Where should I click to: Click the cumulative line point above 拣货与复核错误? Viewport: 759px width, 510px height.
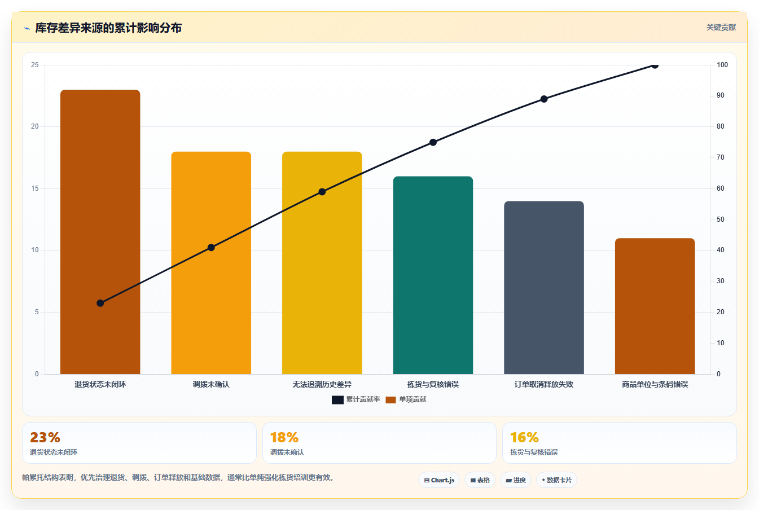click(433, 142)
